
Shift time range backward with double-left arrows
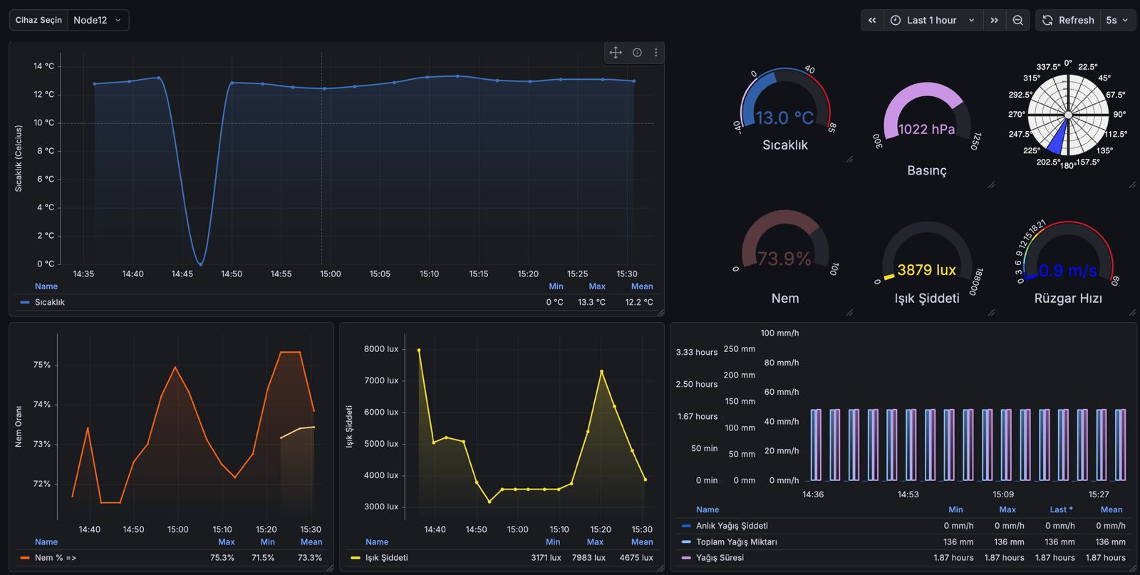point(872,21)
